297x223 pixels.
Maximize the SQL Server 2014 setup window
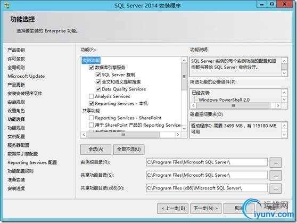pos(272,4)
